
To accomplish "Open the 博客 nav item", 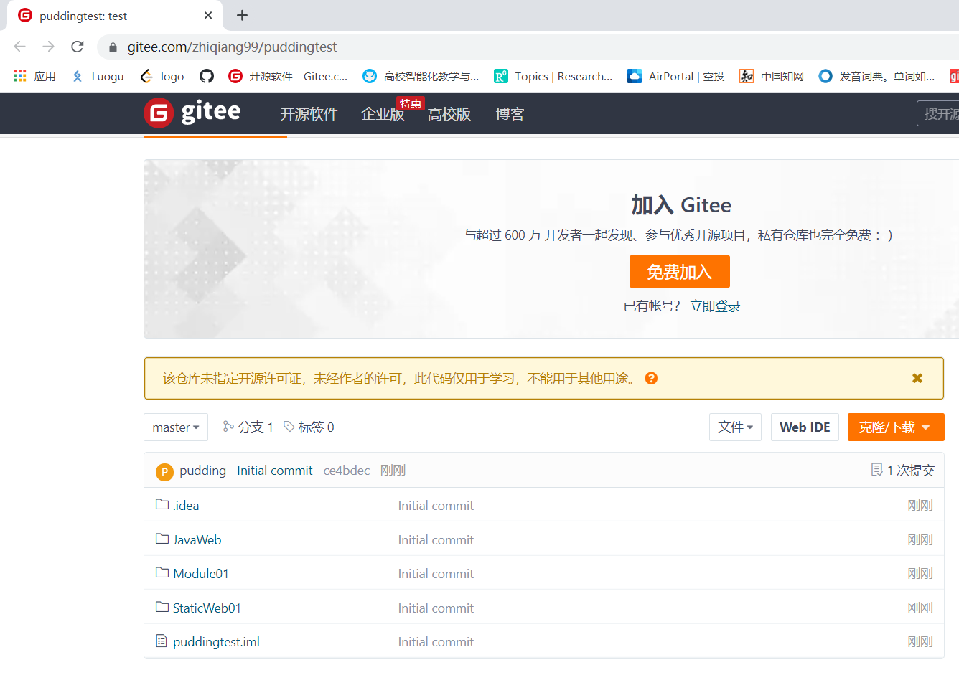I will tap(510, 114).
